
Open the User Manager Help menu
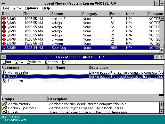65,62
